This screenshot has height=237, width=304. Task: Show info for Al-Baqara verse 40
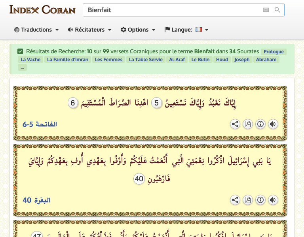260,200
